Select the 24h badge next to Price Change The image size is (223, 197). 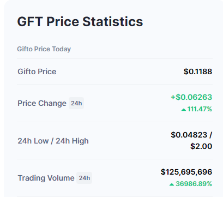[76, 103]
